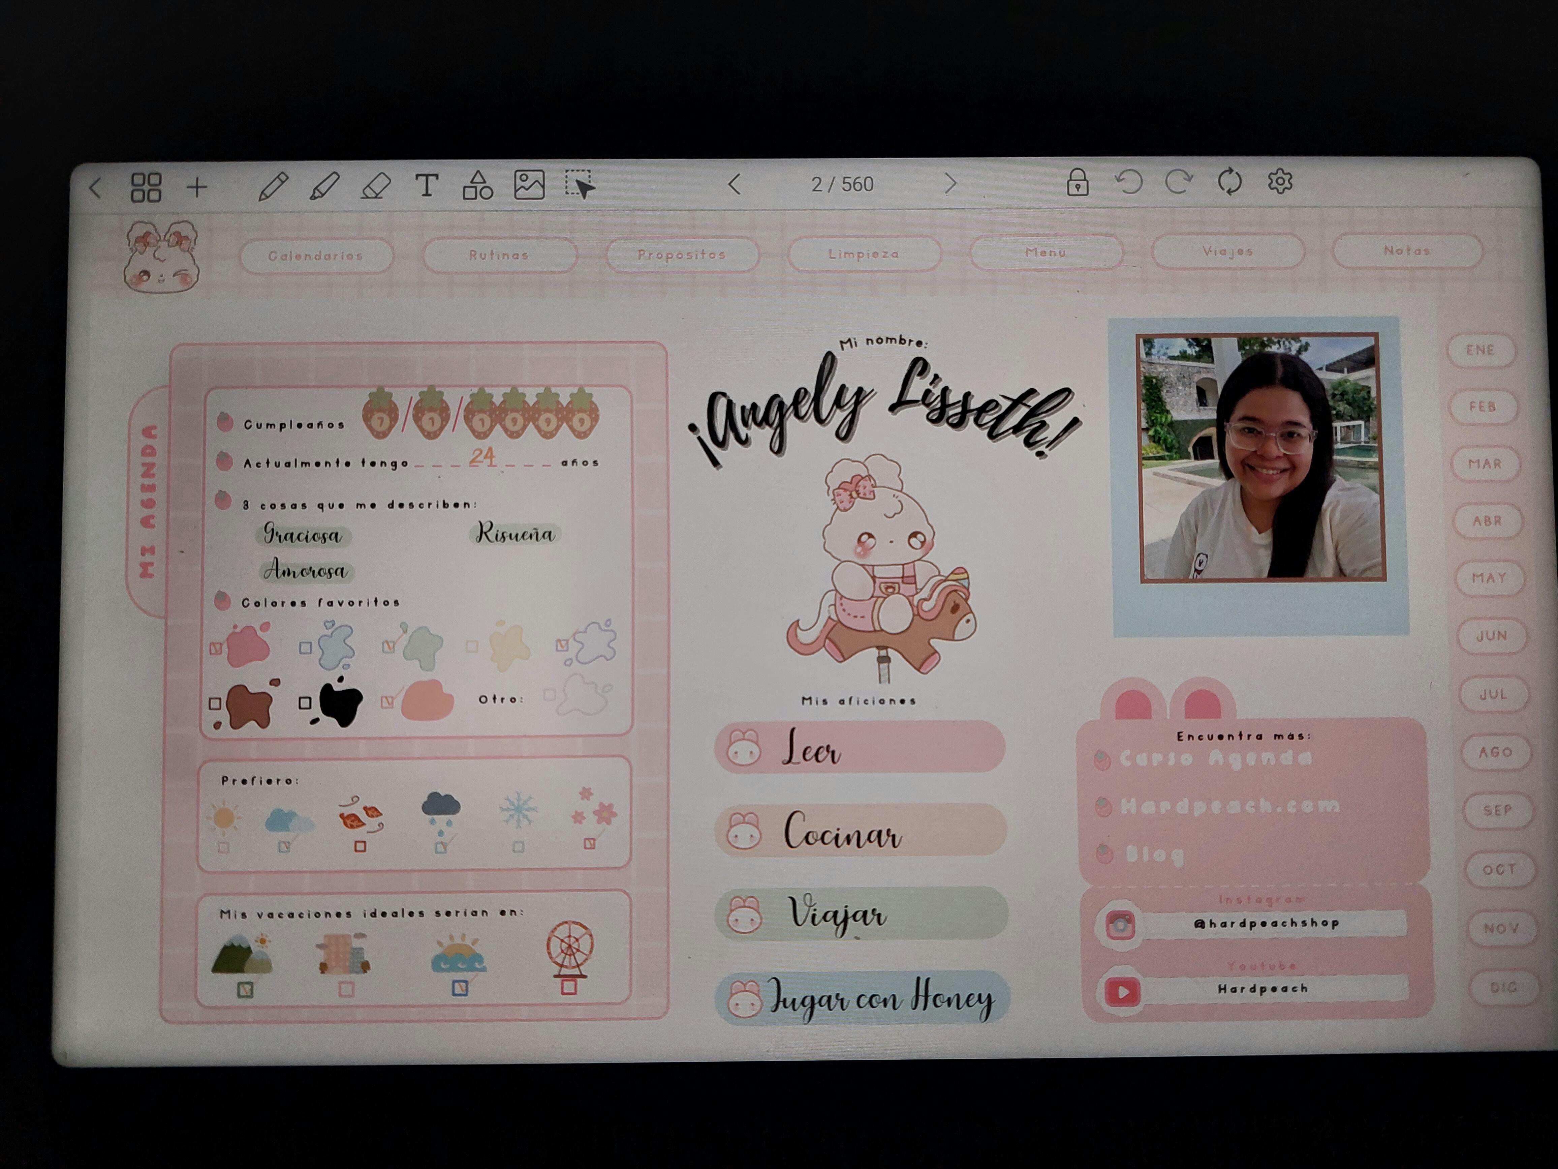Select the Pen tool
This screenshot has width=1558, height=1169.
[273, 187]
